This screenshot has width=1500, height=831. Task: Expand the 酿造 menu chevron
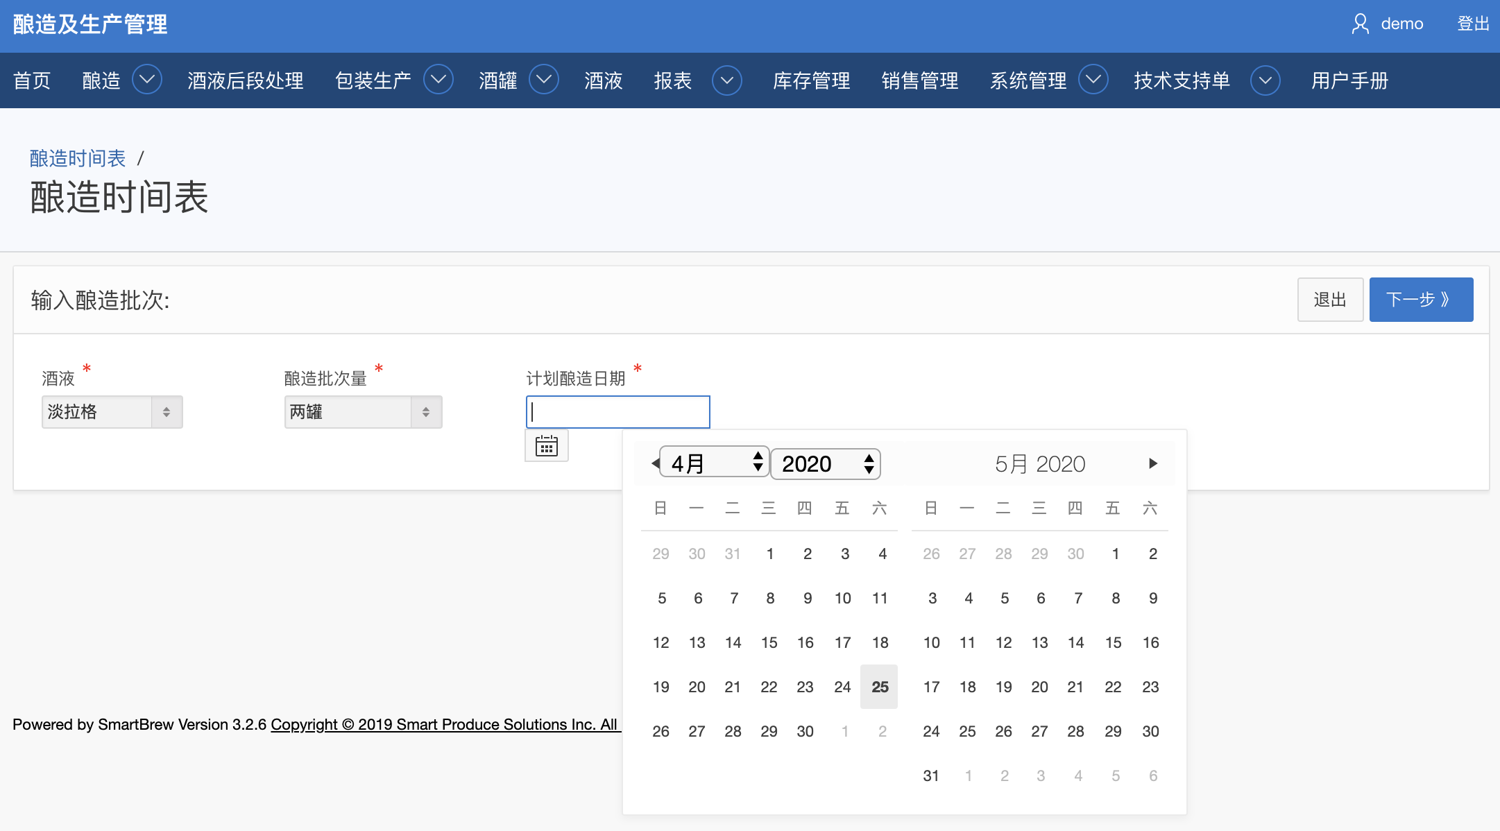click(x=147, y=80)
